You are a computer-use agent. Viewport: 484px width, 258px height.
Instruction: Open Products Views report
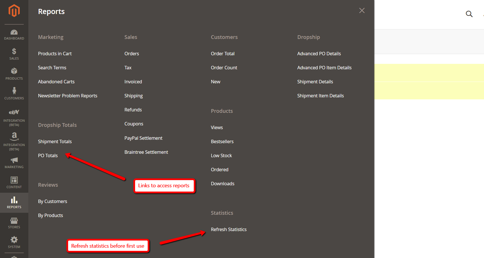[217, 127]
